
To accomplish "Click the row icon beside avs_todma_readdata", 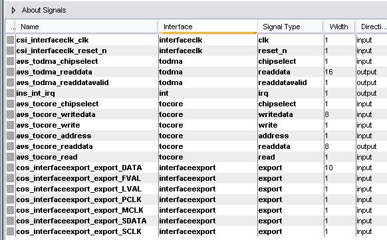I will point(11,72).
